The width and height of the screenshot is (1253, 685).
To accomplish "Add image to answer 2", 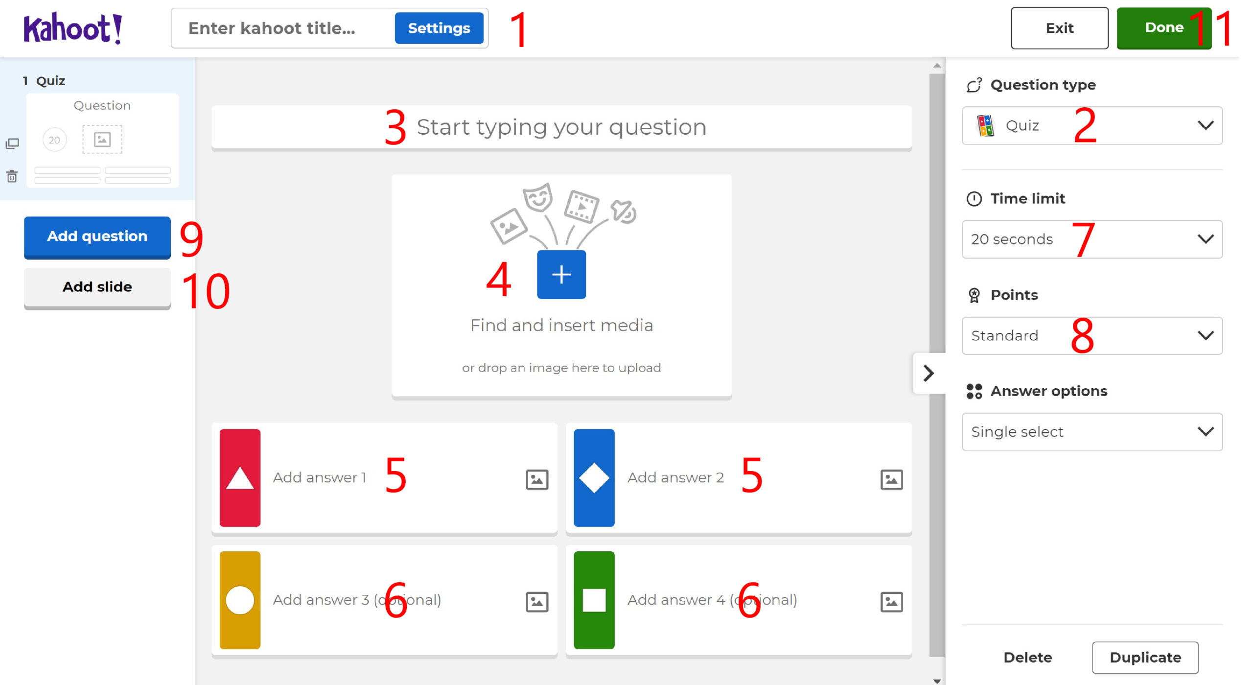I will click(x=891, y=479).
